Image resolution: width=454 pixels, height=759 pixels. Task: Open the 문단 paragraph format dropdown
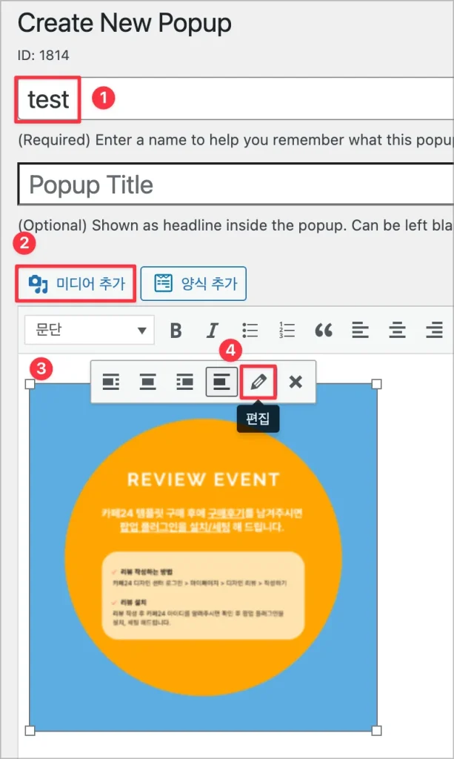(89, 330)
